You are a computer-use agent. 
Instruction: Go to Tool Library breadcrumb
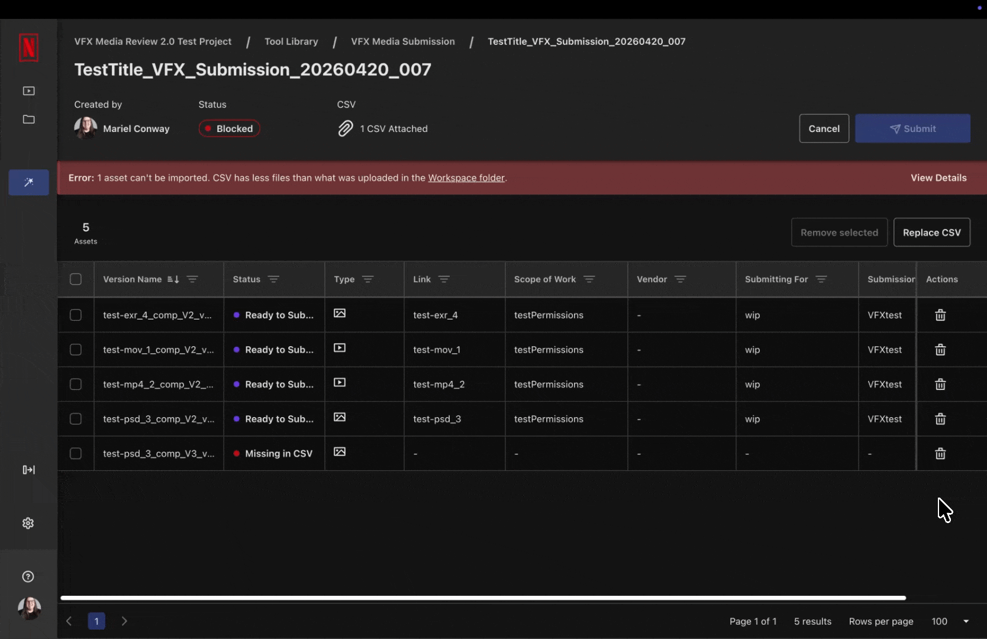291,41
